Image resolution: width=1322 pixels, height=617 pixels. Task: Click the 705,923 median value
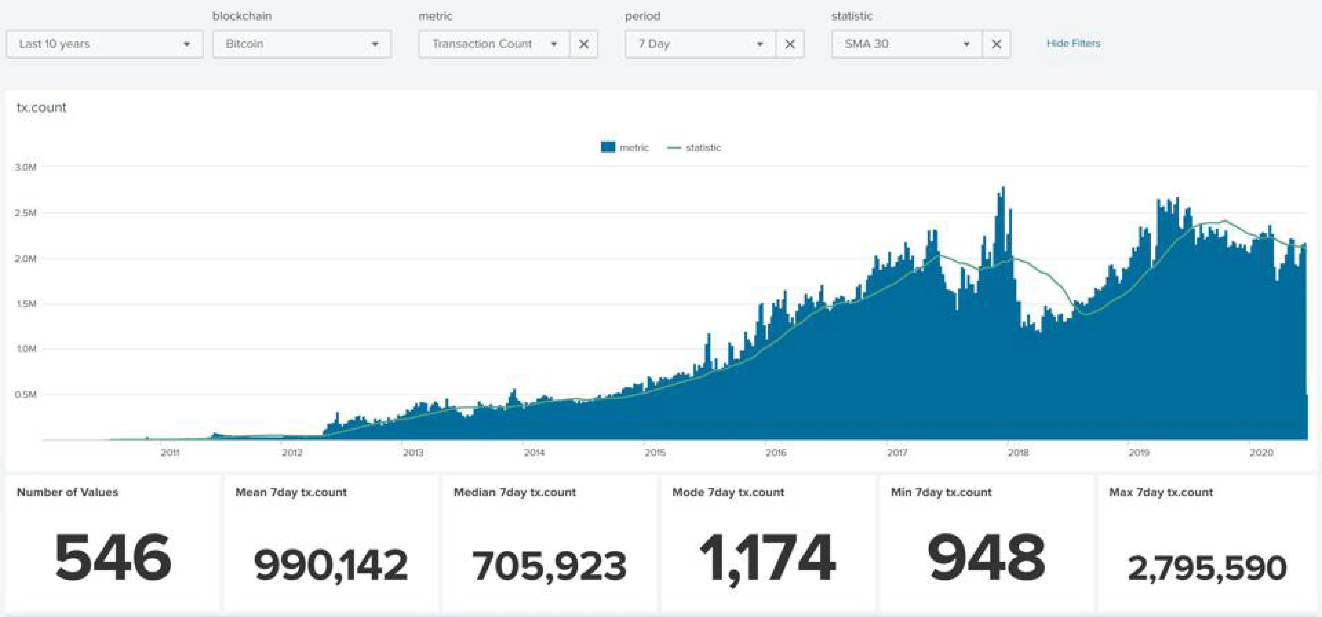click(549, 566)
